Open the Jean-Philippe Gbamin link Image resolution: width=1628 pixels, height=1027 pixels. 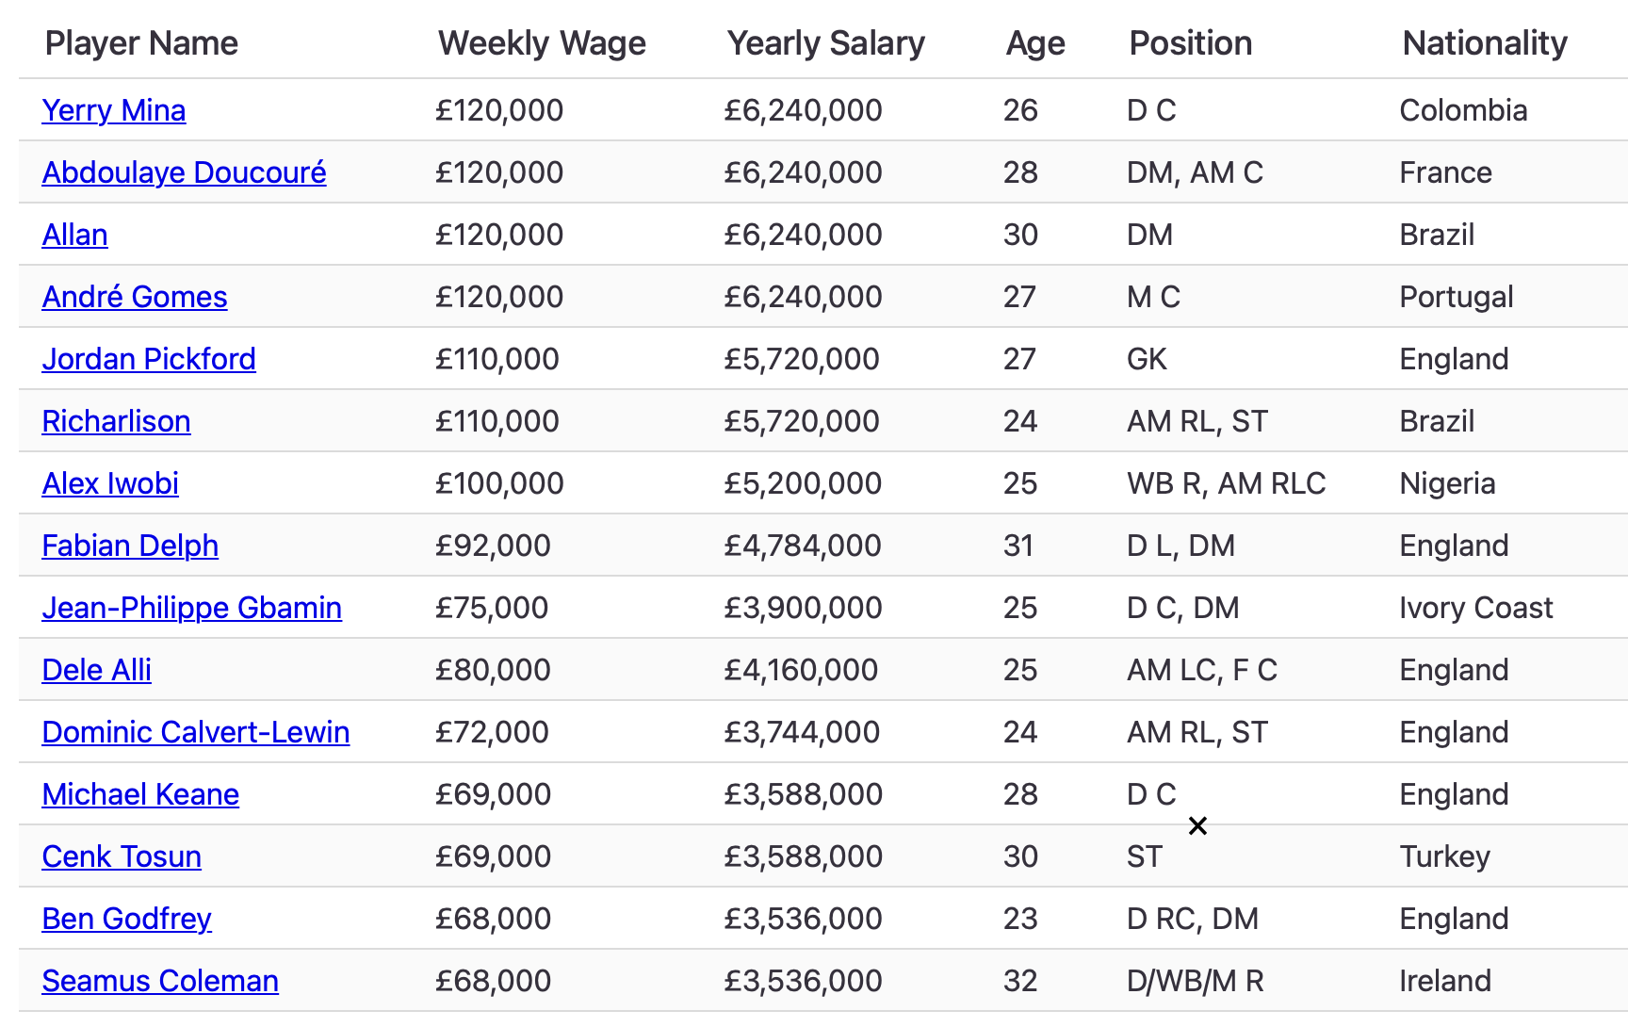(x=192, y=608)
